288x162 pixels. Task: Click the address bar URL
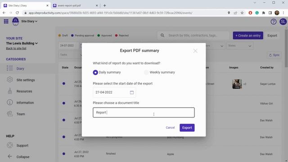(110, 13)
